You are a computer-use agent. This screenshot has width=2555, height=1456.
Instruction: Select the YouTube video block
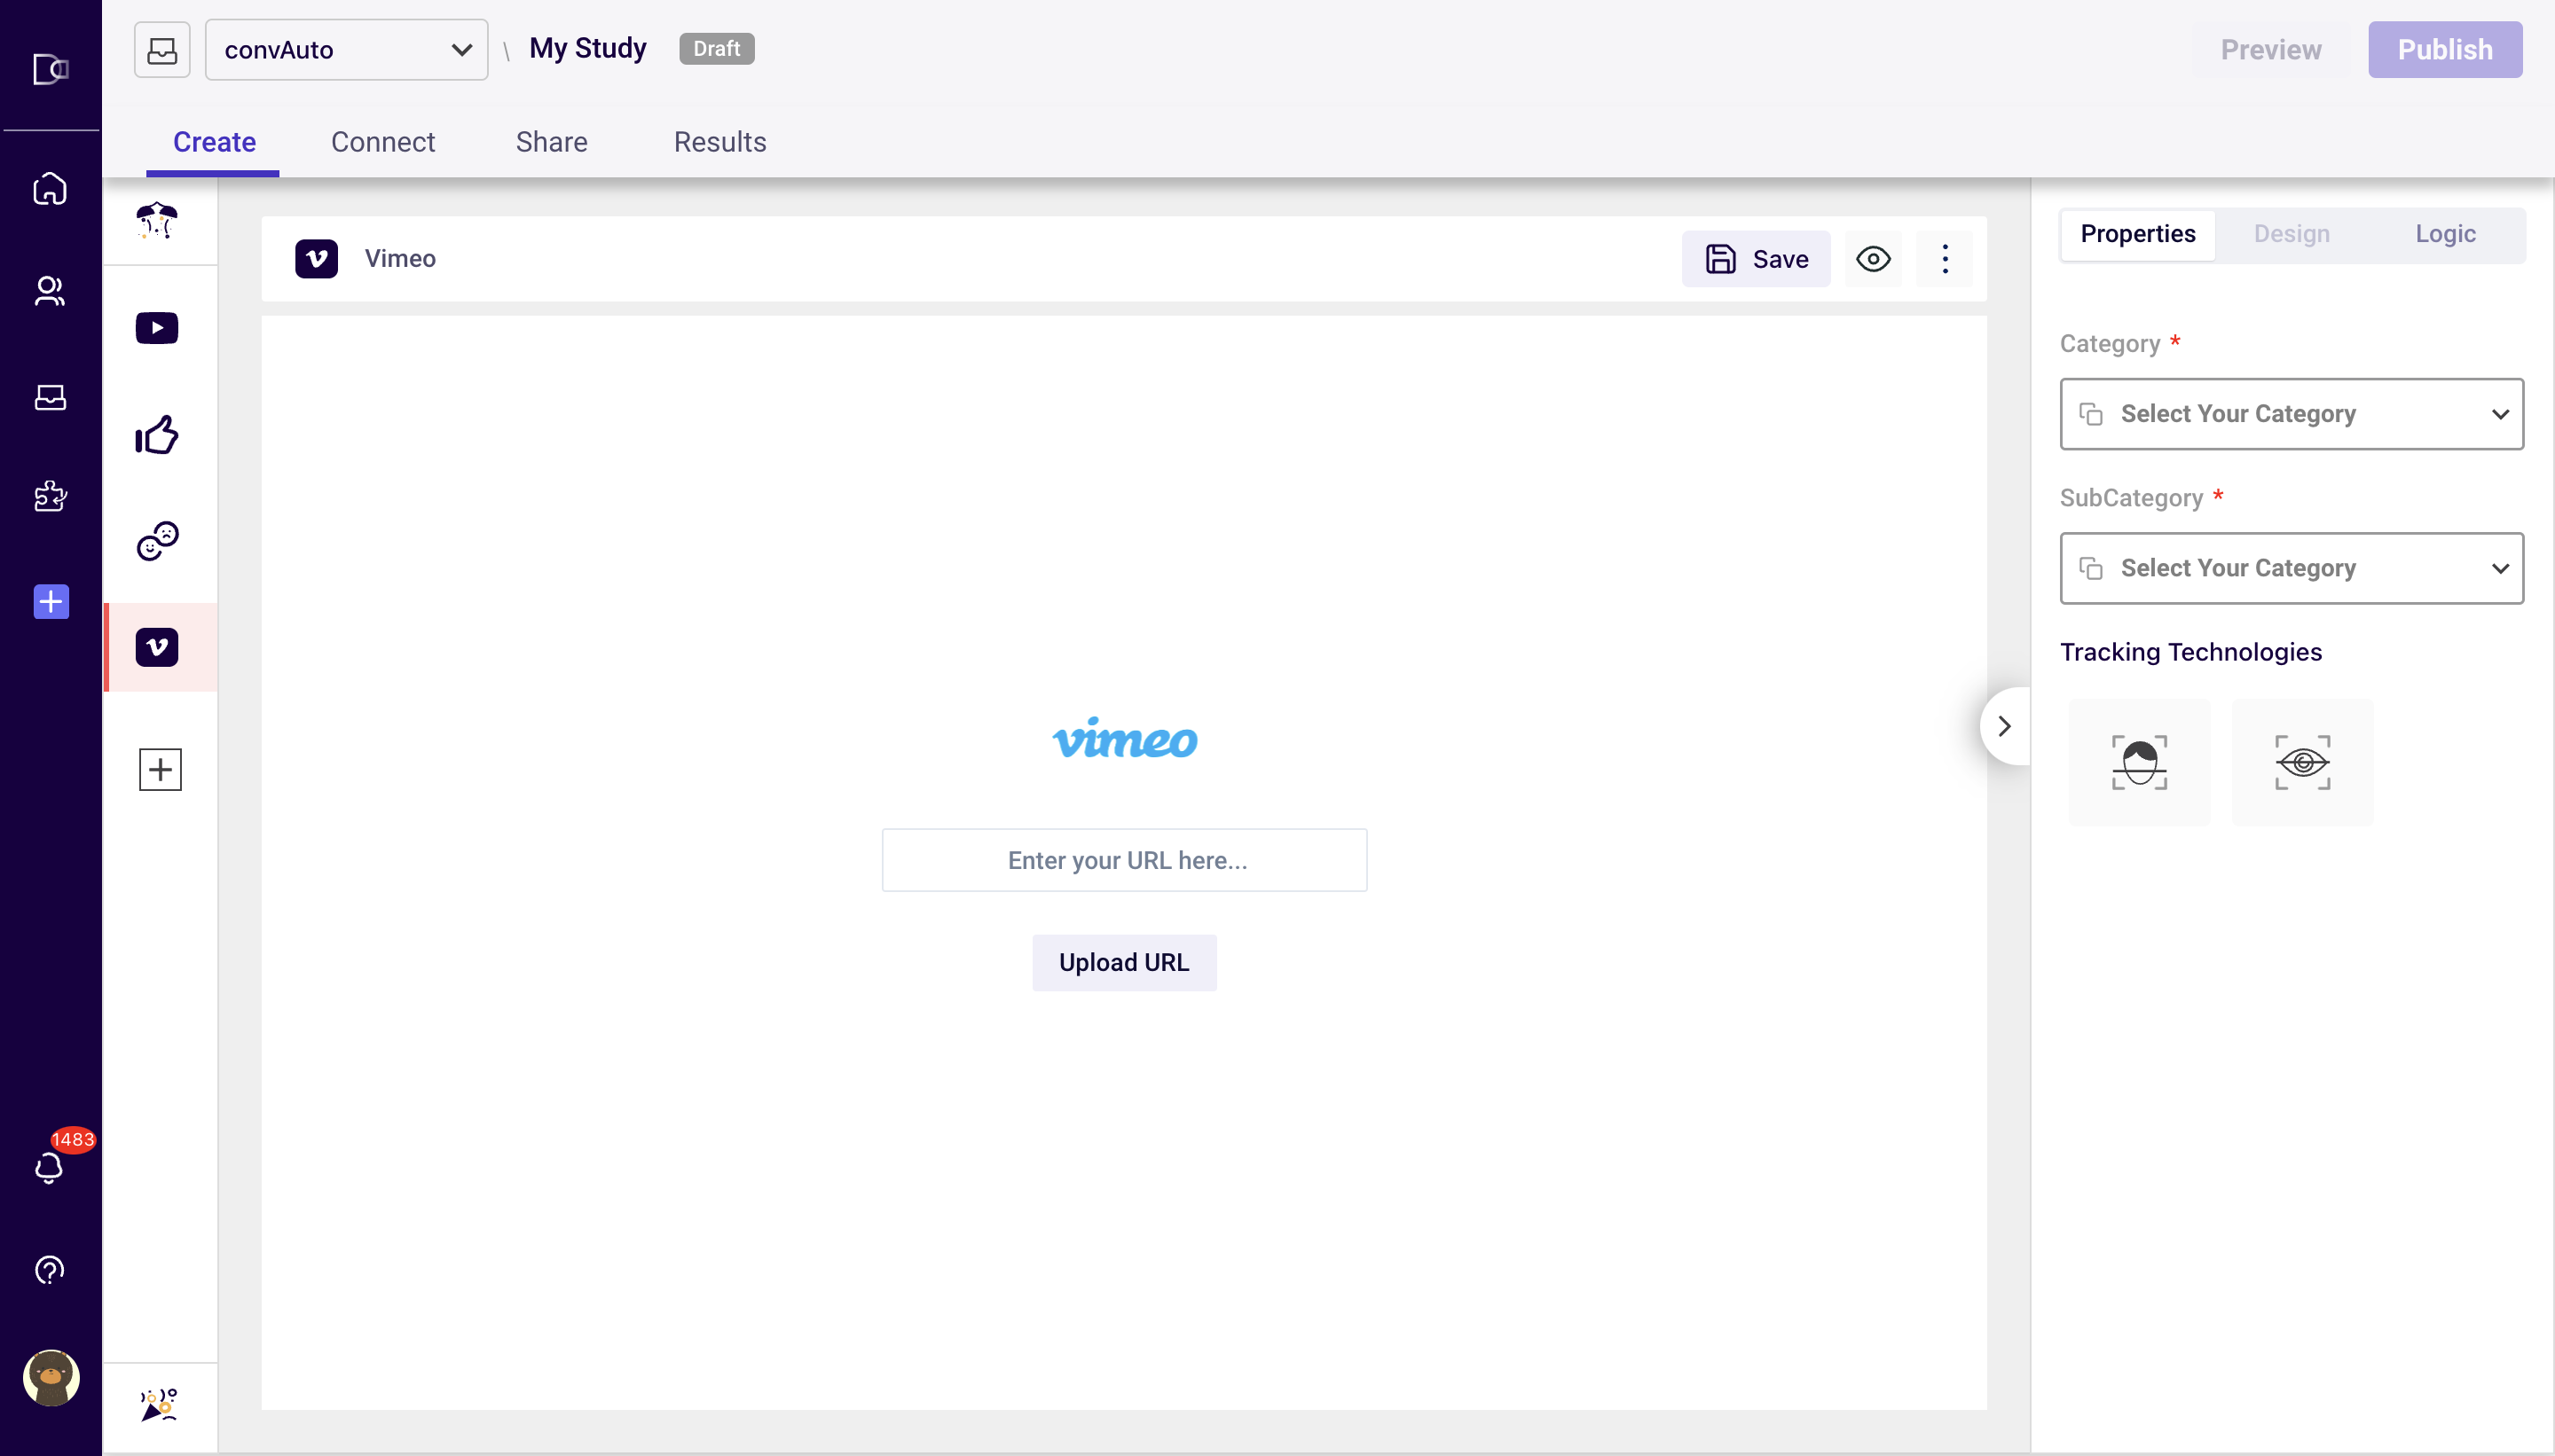pos(157,328)
